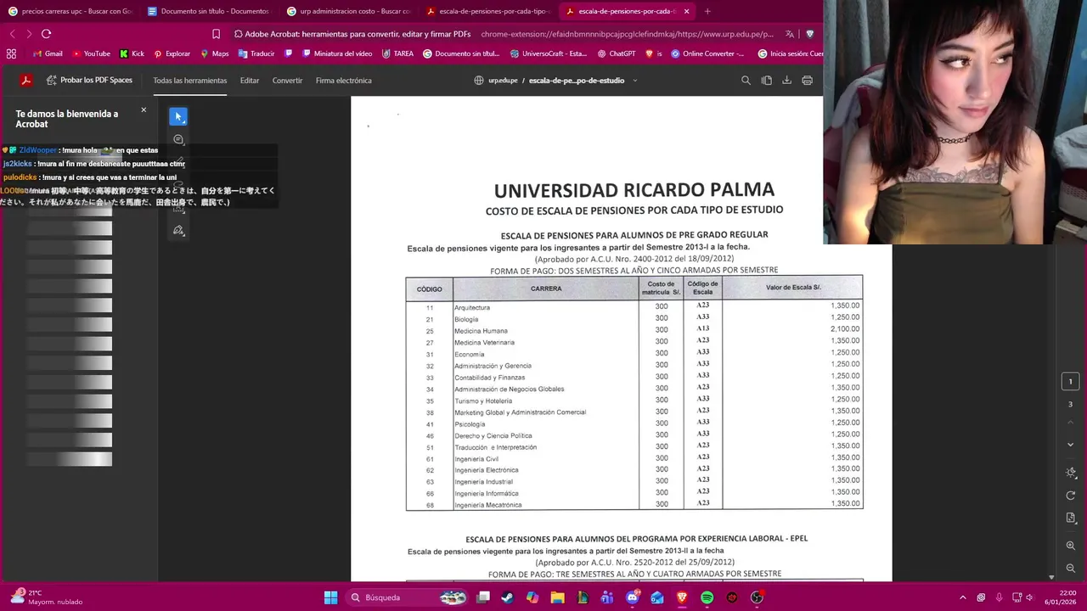Viewport: 1087px width, 611px height.
Task: Open Firma electrónica tools
Action: (343, 81)
